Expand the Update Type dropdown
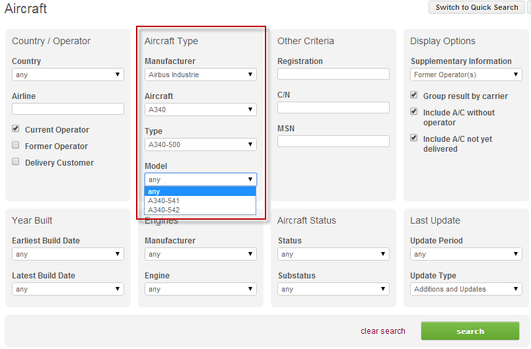 466,289
